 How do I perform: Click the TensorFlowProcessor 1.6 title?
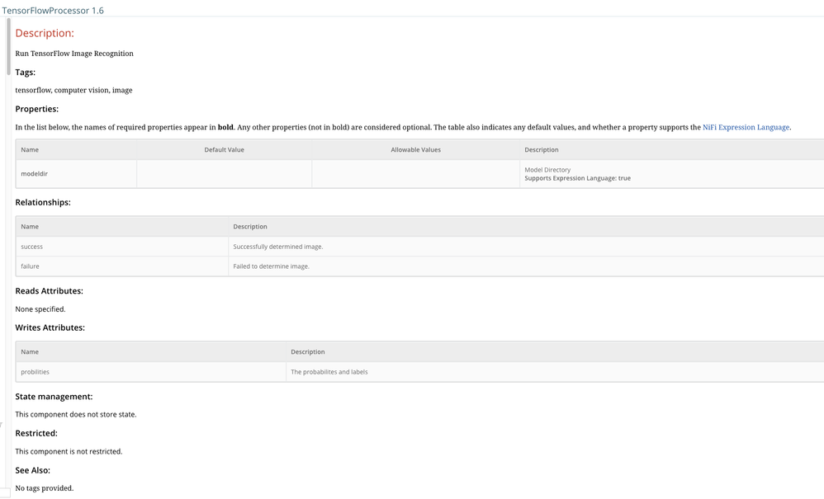[x=53, y=11]
